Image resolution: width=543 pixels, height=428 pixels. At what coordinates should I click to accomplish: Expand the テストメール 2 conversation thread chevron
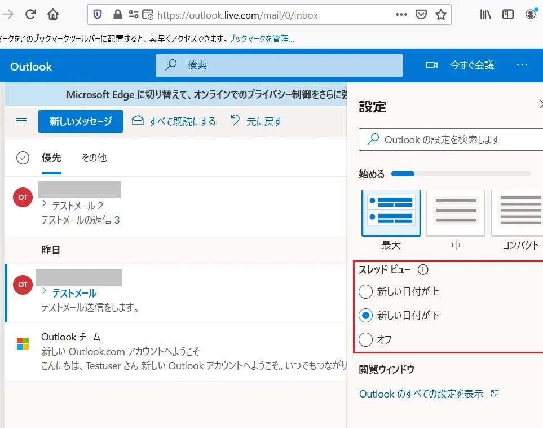(45, 203)
